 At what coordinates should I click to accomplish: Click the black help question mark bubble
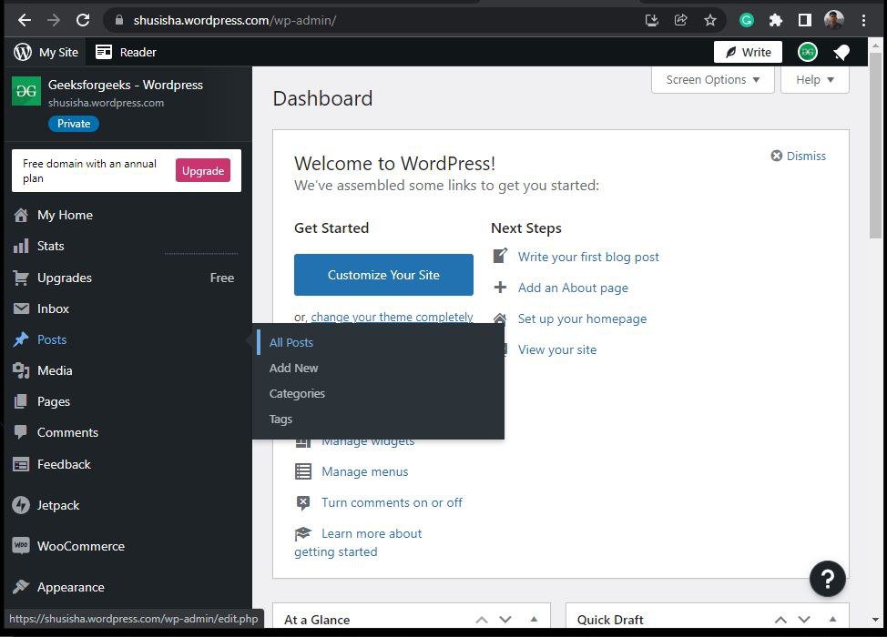(x=827, y=578)
